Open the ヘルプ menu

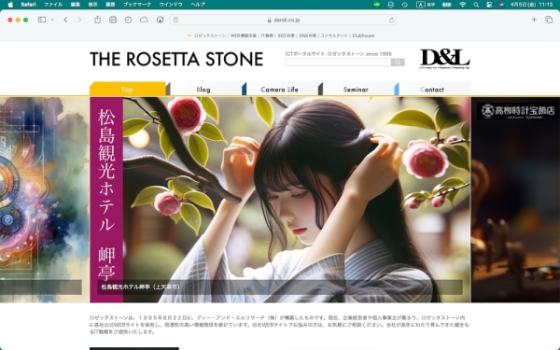[x=198, y=5]
